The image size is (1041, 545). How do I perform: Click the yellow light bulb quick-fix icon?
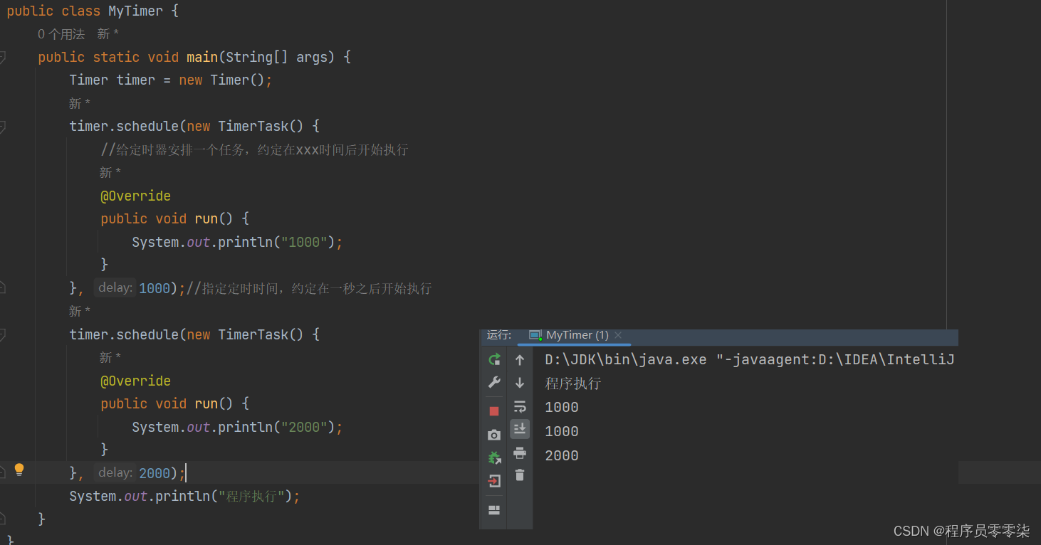[x=19, y=470]
